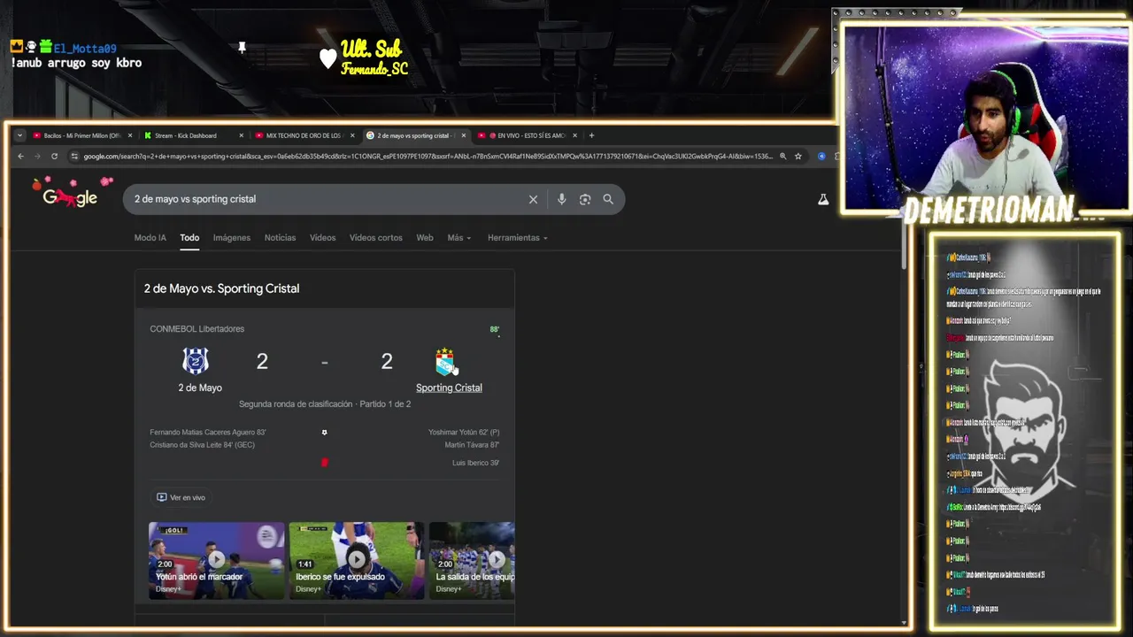1133x637 pixels.
Task: Close the Bacilos Mi Primer Millon tab
Action: coord(130,135)
